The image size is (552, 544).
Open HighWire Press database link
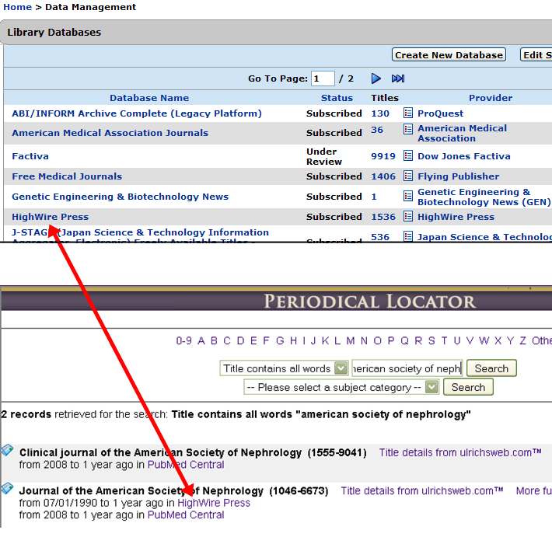tap(51, 216)
